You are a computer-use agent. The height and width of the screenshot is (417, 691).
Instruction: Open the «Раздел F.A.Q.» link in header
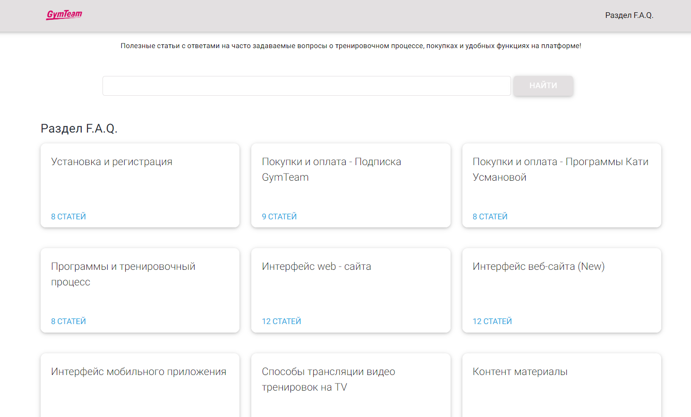(629, 15)
